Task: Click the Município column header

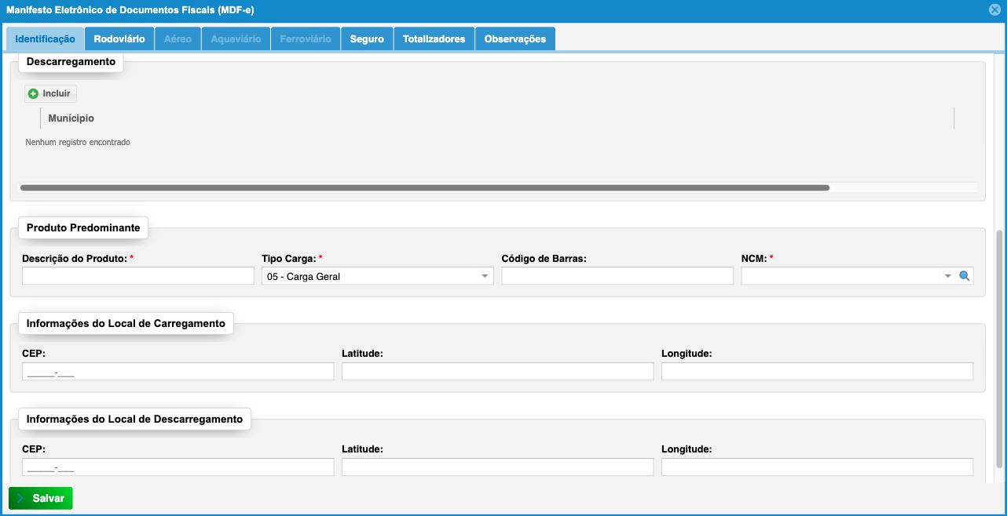Action: click(71, 118)
